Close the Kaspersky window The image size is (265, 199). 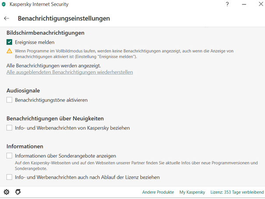[261, 4]
